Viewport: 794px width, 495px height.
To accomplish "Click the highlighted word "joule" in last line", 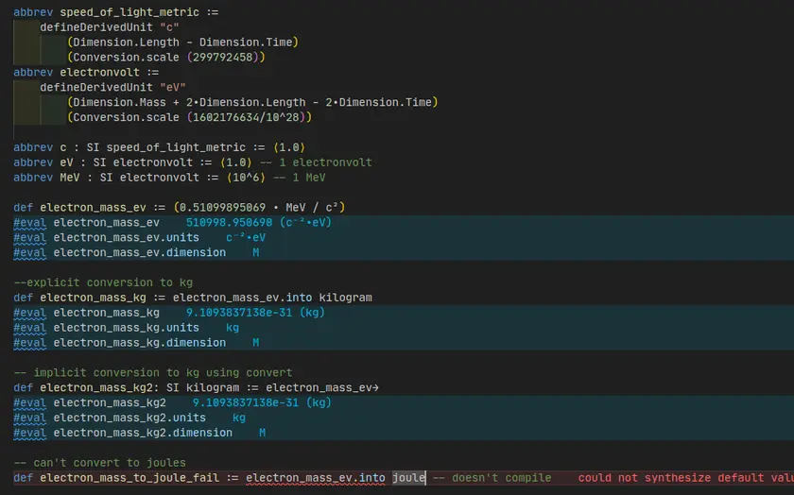I will point(409,478).
